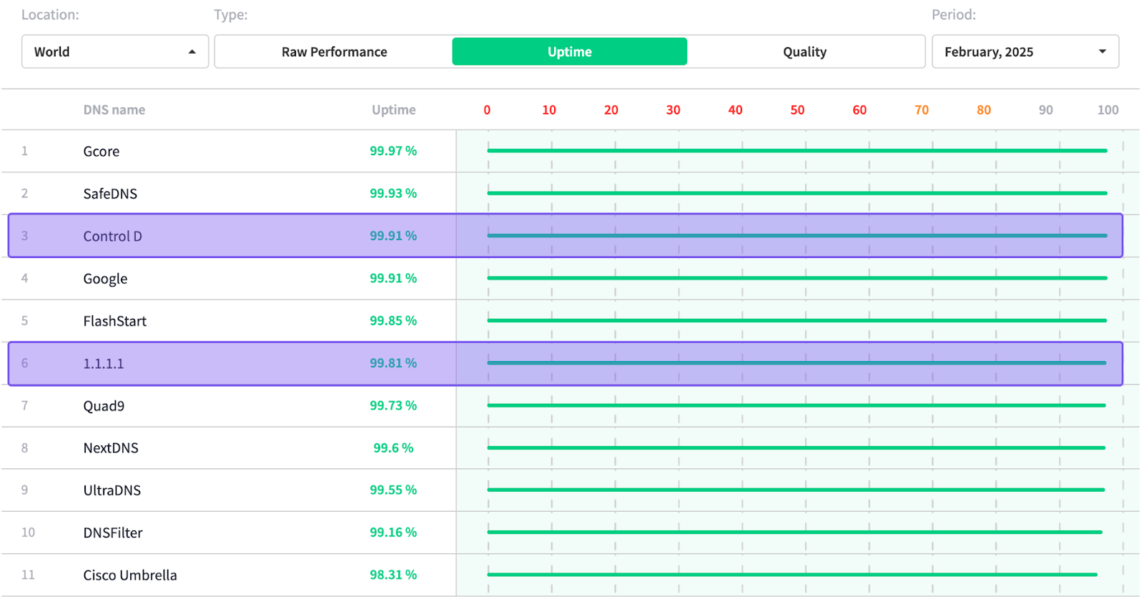Open the February, 2025 period dropdown
Image resolution: width=1144 pixels, height=599 pixels.
1025,51
